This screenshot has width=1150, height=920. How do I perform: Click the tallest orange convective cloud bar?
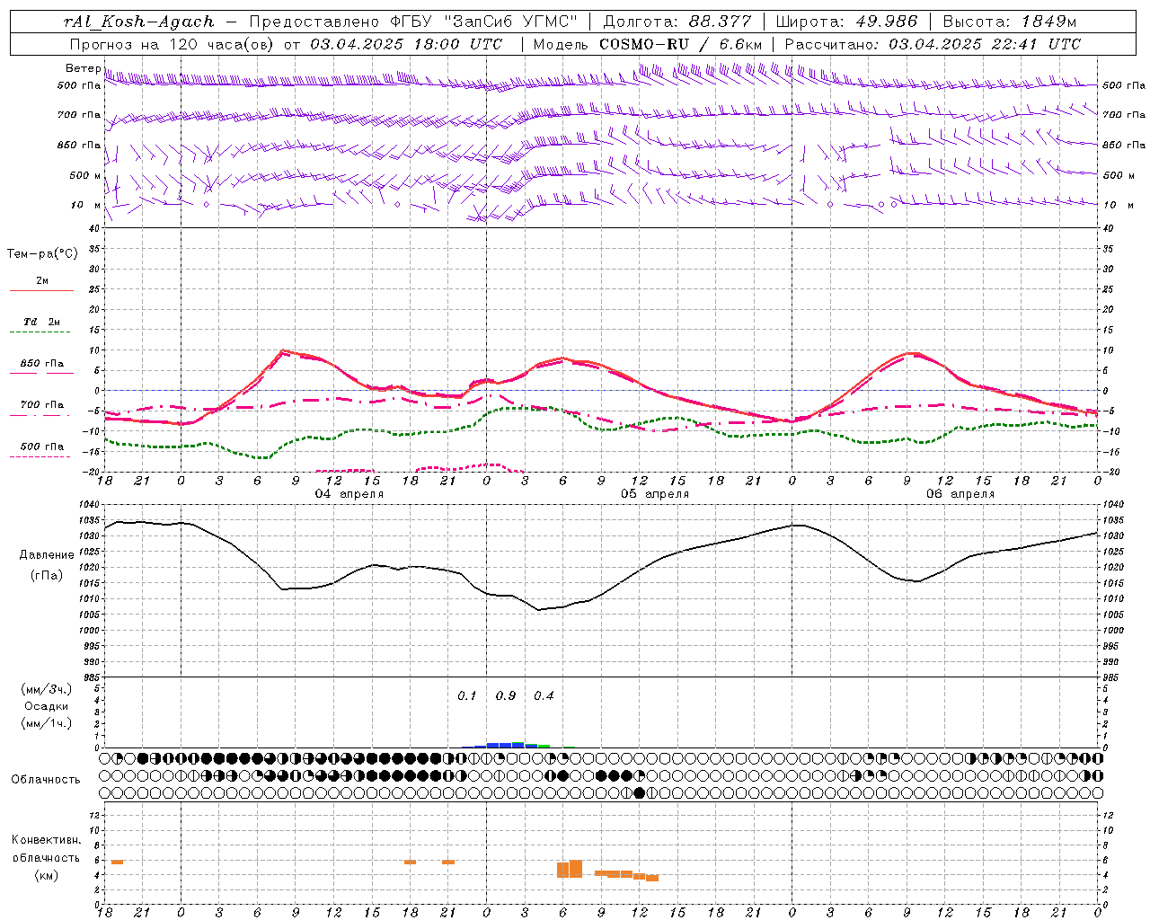[576, 869]
